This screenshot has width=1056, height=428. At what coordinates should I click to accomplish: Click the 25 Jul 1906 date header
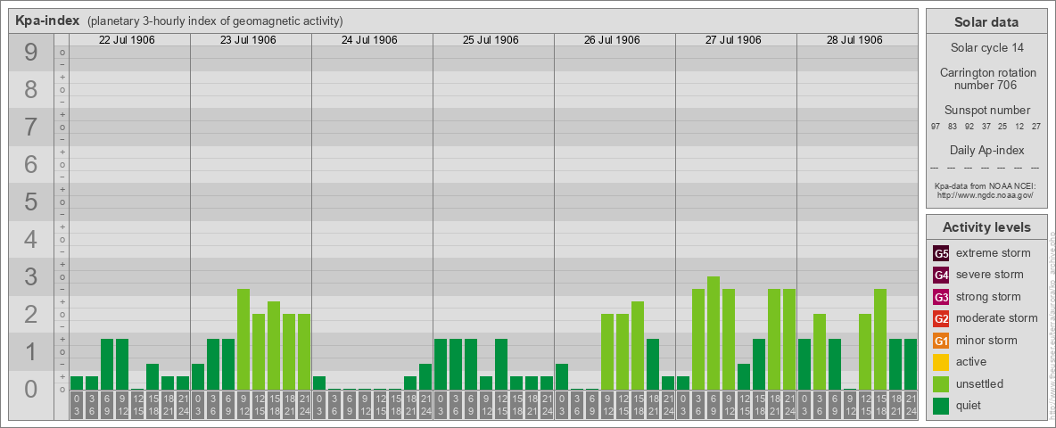pos(491,40)
